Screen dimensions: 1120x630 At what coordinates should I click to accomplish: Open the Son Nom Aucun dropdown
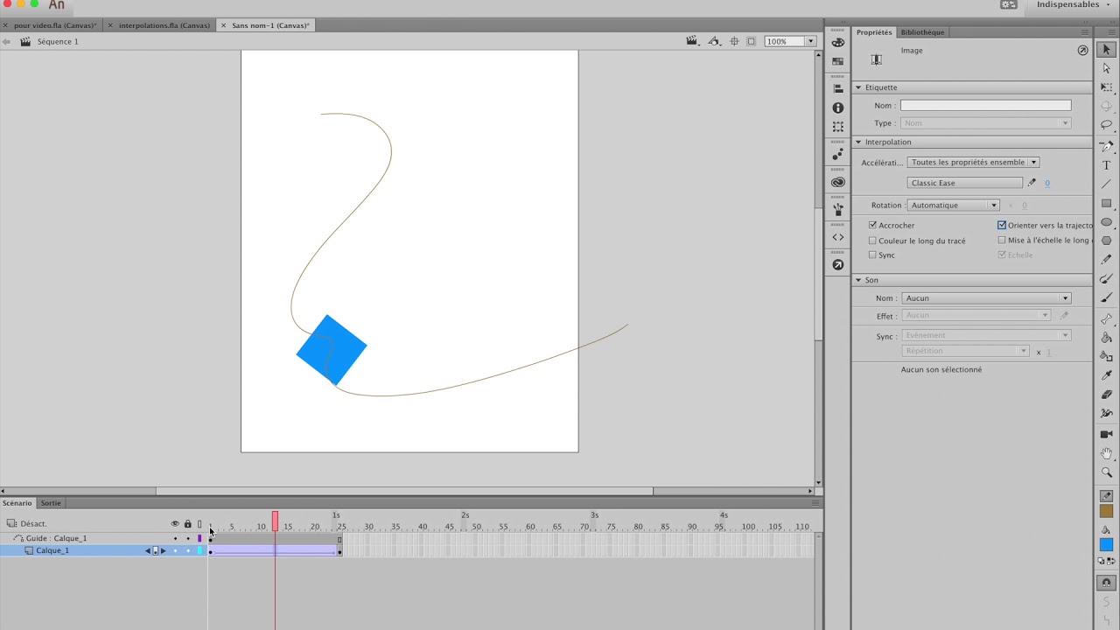tap(986, 298)
